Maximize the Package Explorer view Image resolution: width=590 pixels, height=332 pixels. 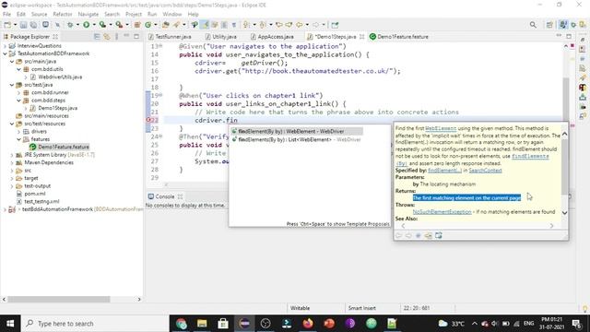click(x=136, y=37)
